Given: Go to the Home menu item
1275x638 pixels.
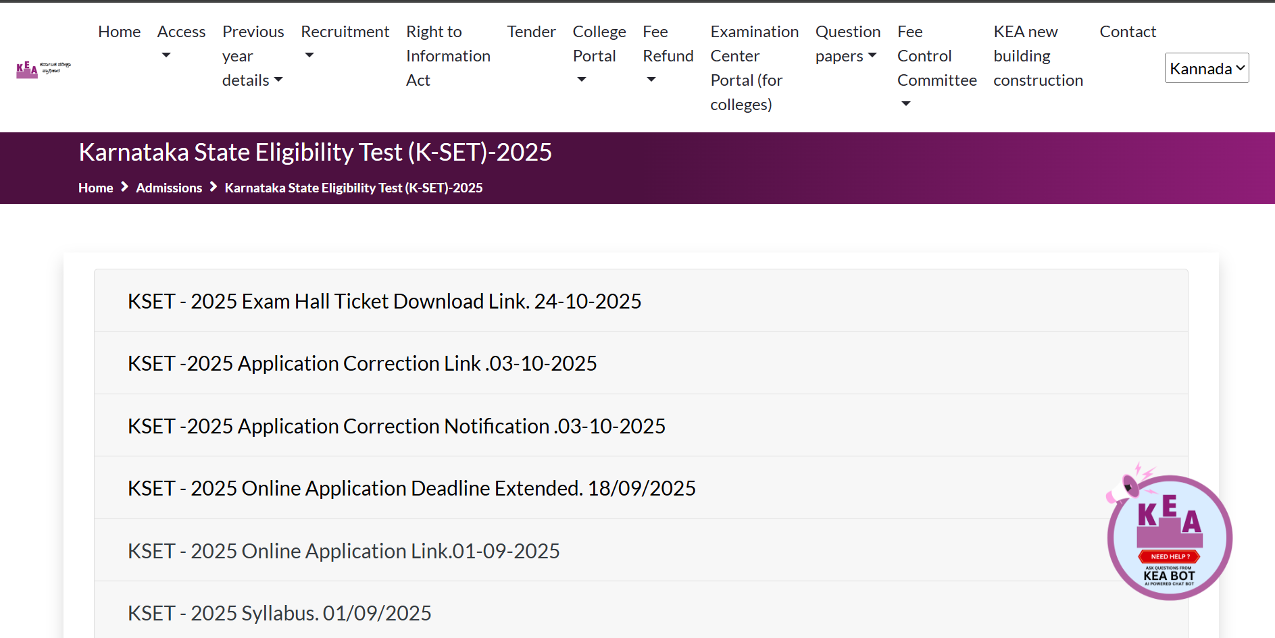Looking at the screenshot, I should [119, 32].
